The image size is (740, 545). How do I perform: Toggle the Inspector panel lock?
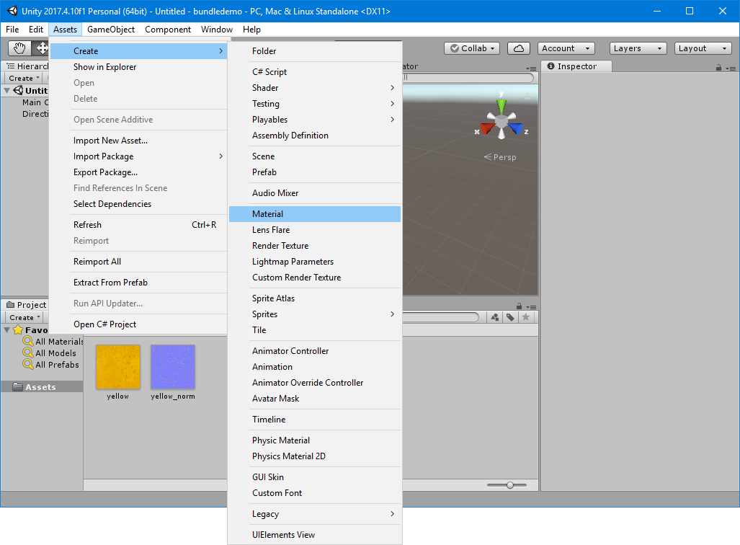click(x=719, y=68)
